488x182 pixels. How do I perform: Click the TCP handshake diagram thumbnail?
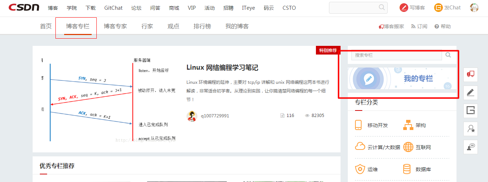109,99
